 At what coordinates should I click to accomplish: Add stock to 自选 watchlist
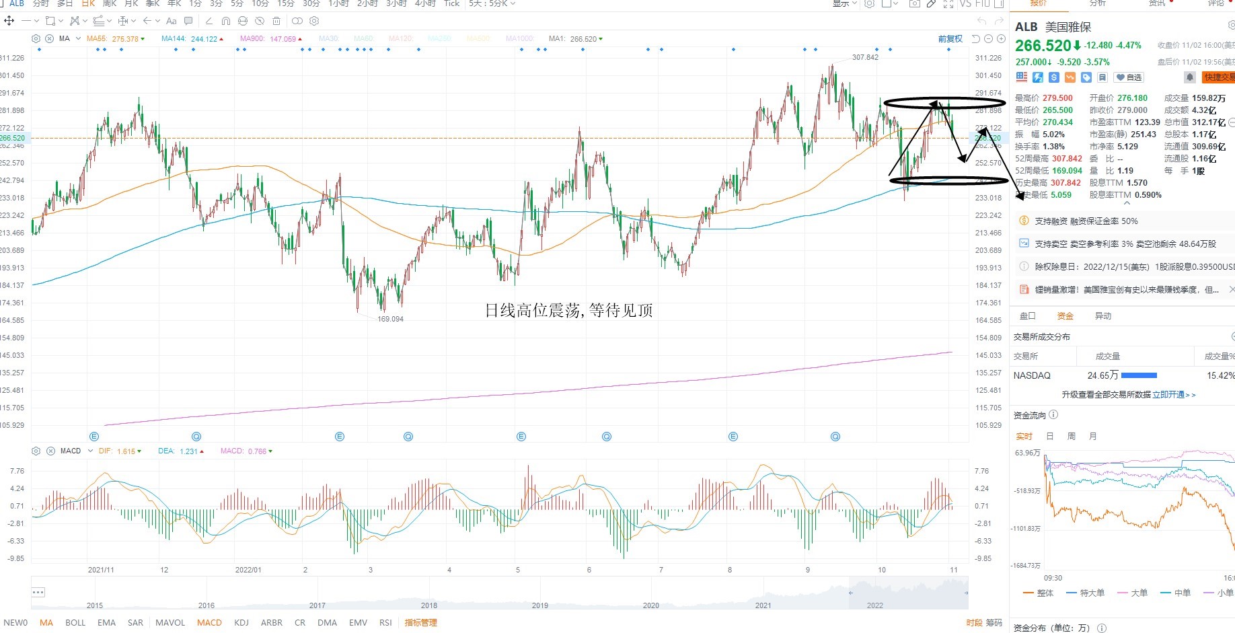1129,77
